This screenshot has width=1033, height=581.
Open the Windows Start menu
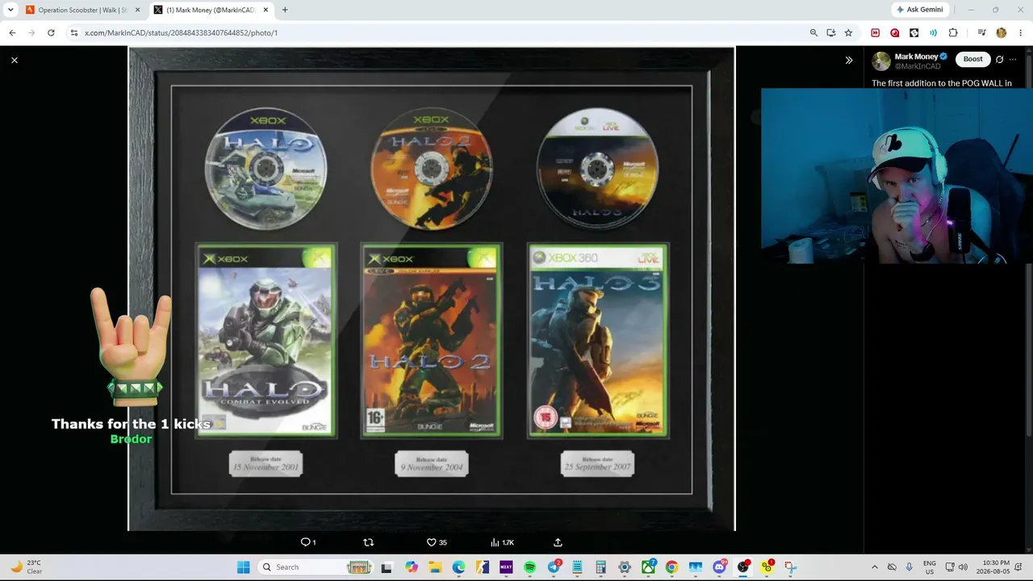[x=244, y=567]
